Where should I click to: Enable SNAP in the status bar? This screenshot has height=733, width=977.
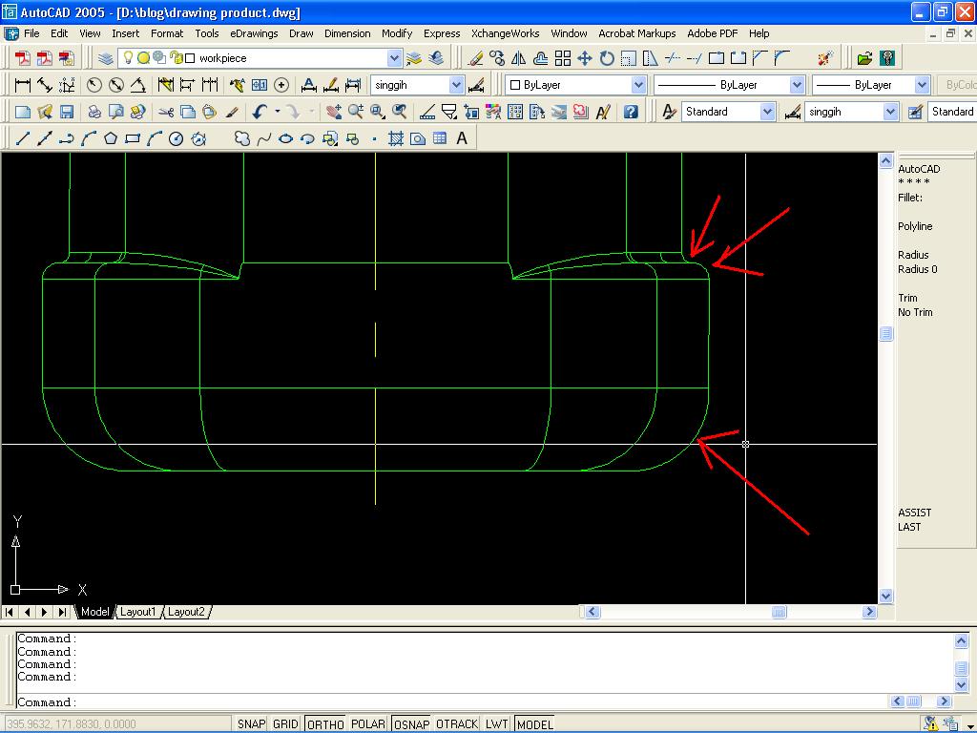pos(252,723)
